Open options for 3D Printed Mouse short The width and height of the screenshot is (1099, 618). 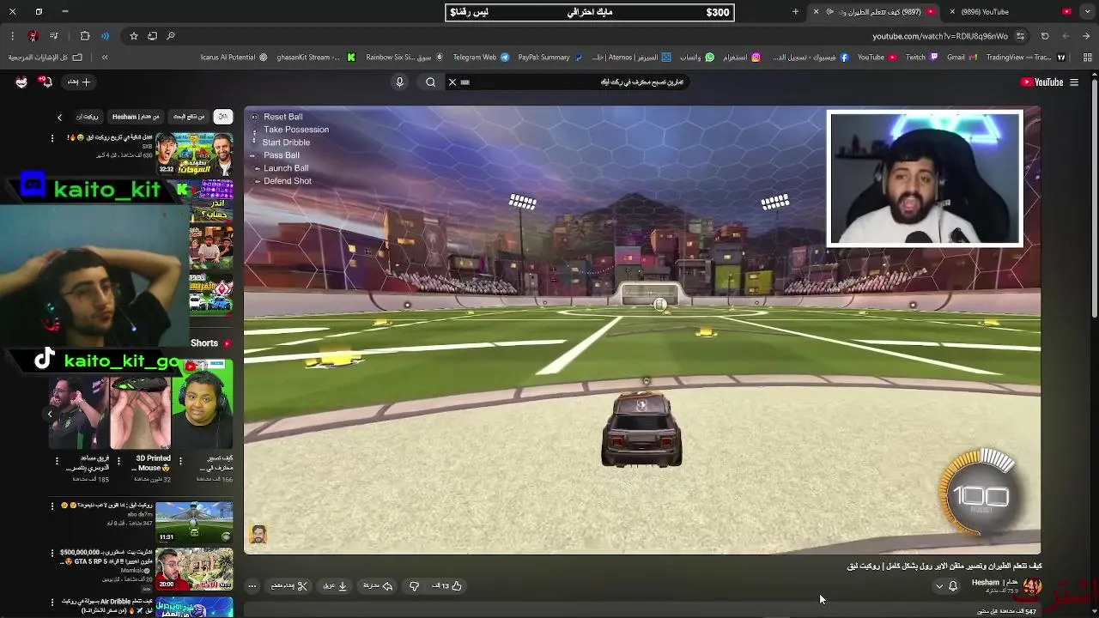point(118,461)
